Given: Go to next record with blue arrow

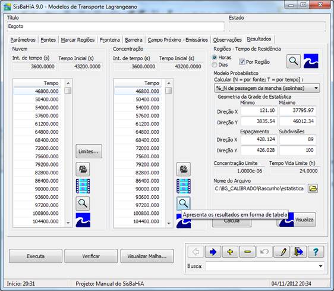Looking at the screenshot, I should pyautogui.click(x=213, y=252).
